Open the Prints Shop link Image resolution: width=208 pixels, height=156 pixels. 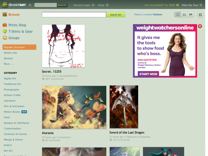pyautogui.click(x=17, y=25)
